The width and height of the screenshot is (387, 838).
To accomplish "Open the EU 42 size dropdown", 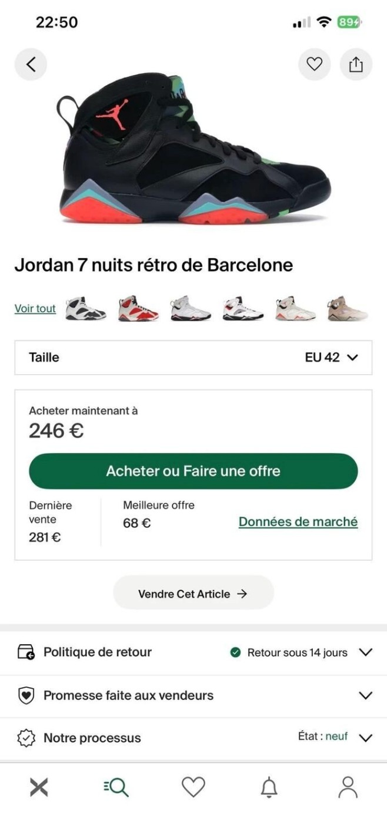I will 193,357.
